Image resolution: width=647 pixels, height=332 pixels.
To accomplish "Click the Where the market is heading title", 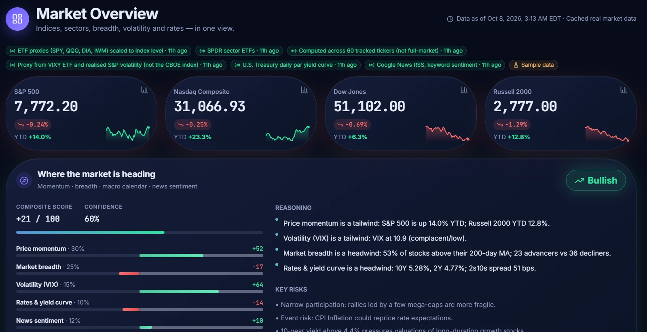I will click(96, 174).
